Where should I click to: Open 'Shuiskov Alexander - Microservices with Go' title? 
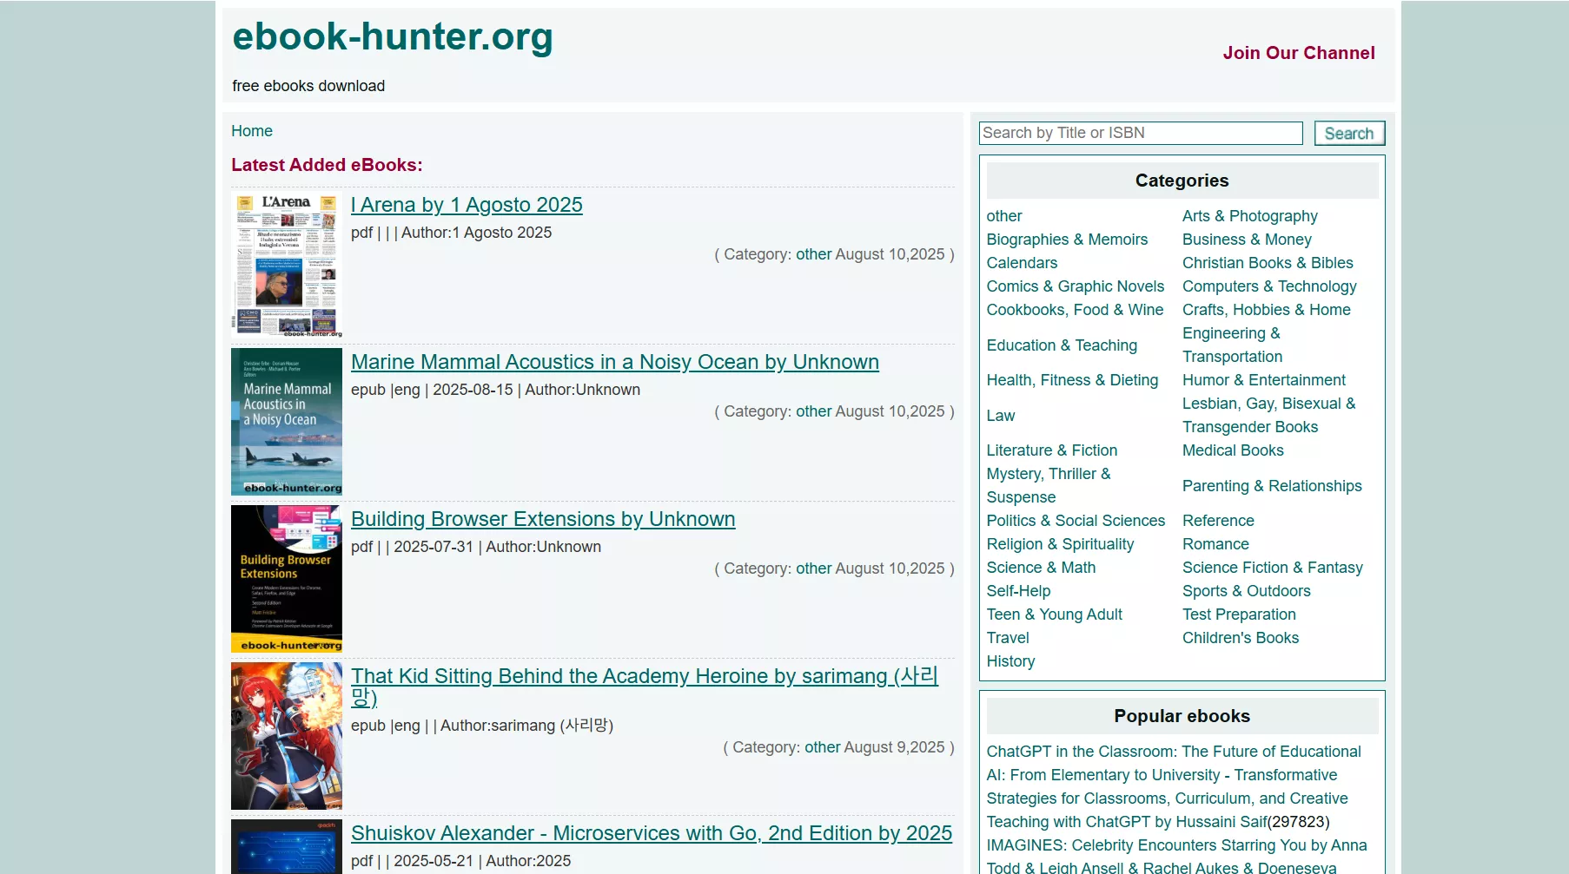click(x=652, y=833)
